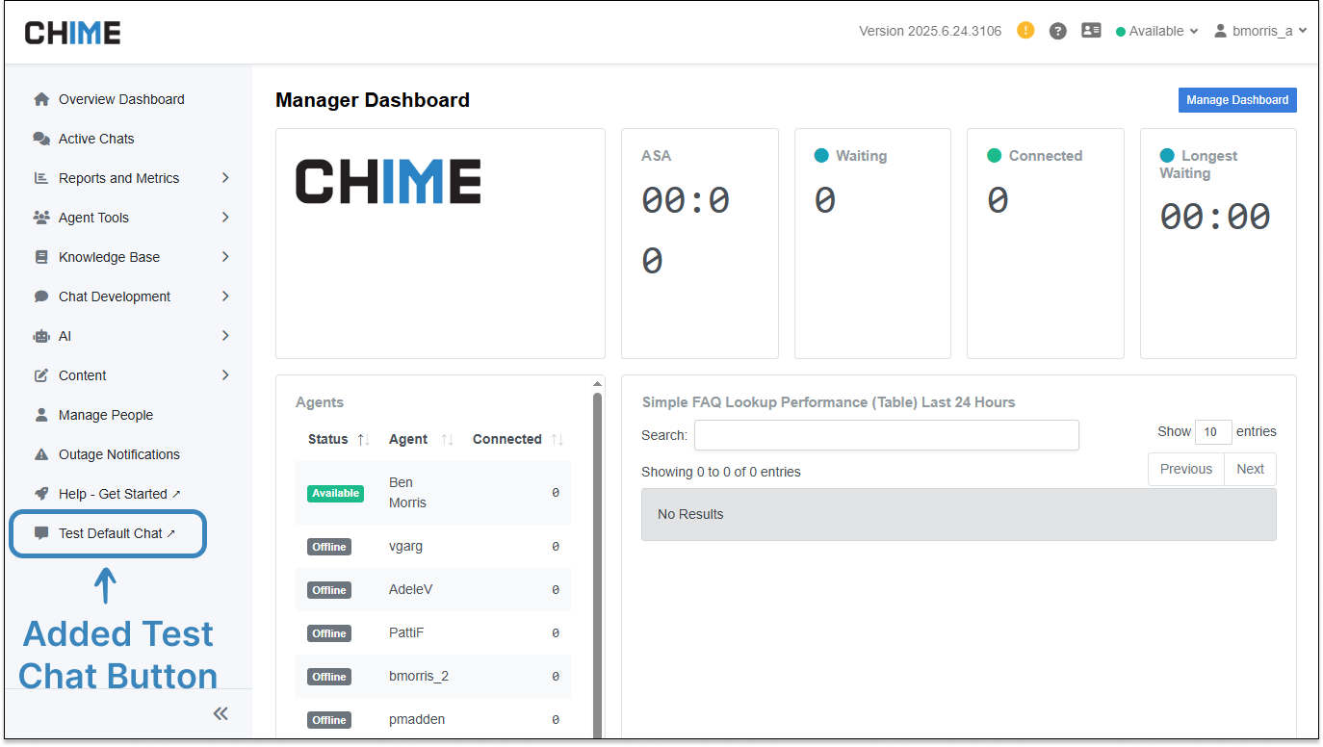Click the version number text

[x=930, y=31]
